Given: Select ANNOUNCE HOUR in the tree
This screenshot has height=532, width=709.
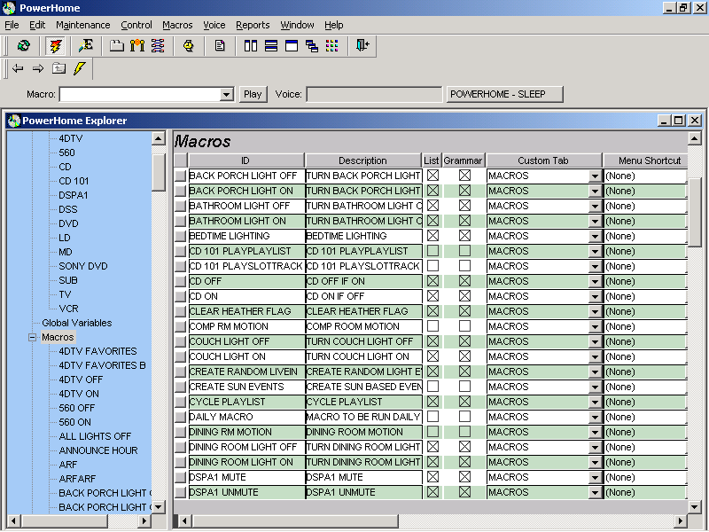Looking at the screenshot, I should click(98, 450).
